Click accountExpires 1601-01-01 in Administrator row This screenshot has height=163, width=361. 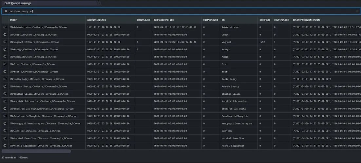pos(110,27)
